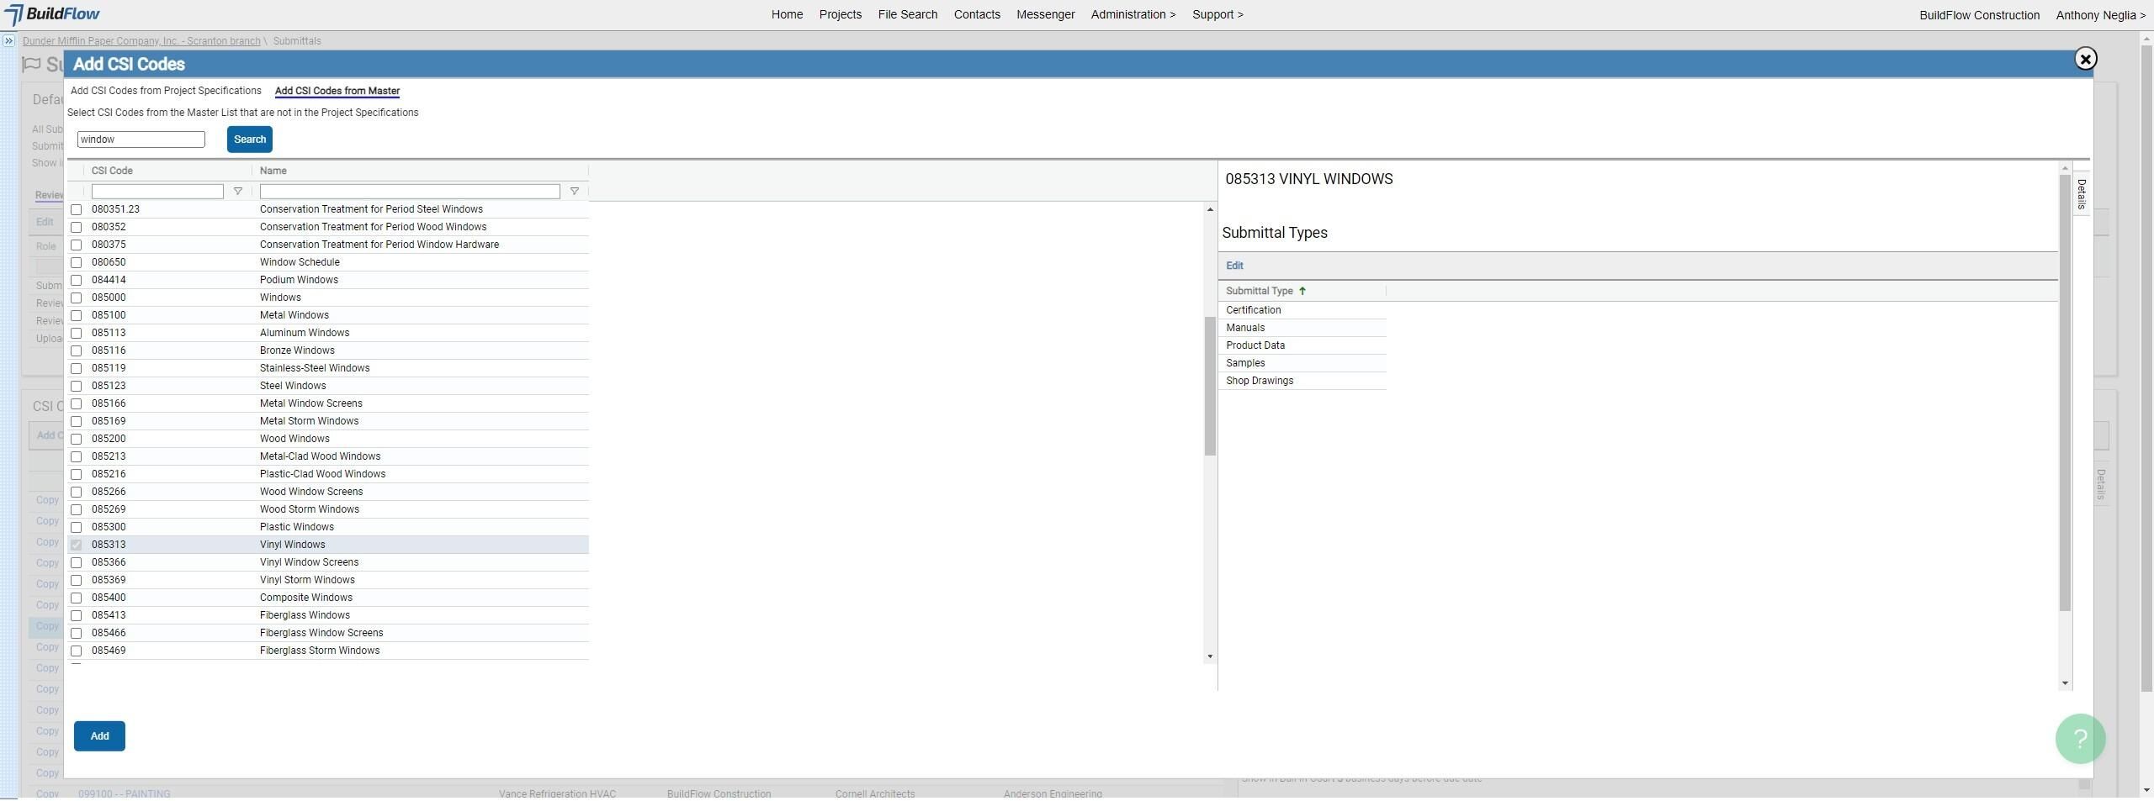Image resolution: width=2154 pixels, height=801 pixels.
Task: Open the round help question-mark icon
Action: click(2080, 739)
